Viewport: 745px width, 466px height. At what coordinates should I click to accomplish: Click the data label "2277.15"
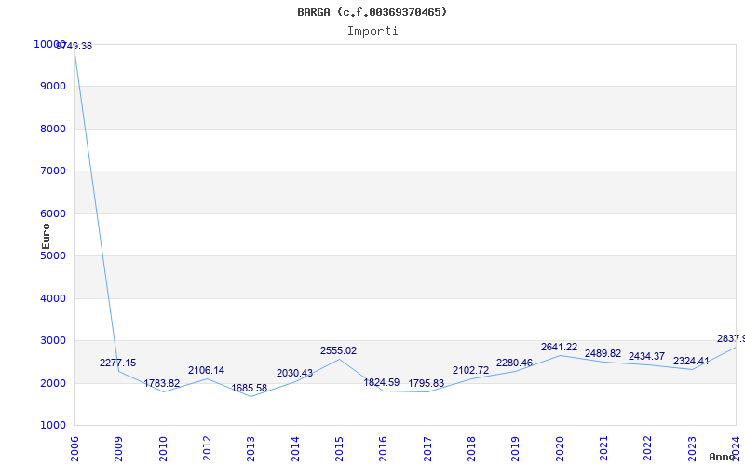pyautogui.click(x=118, y=363)
